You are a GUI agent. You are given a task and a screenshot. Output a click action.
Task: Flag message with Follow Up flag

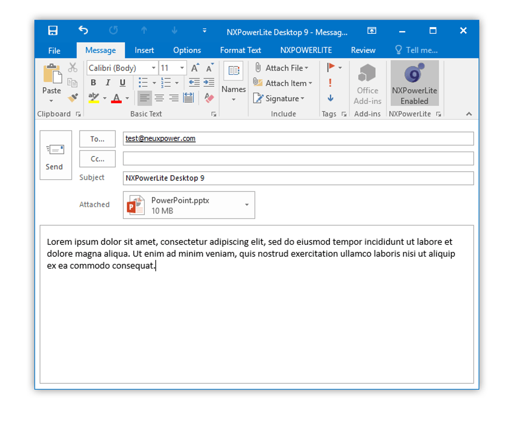pos(330,67)
